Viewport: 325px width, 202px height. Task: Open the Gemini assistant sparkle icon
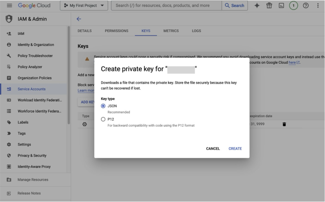tap(257, 5)
